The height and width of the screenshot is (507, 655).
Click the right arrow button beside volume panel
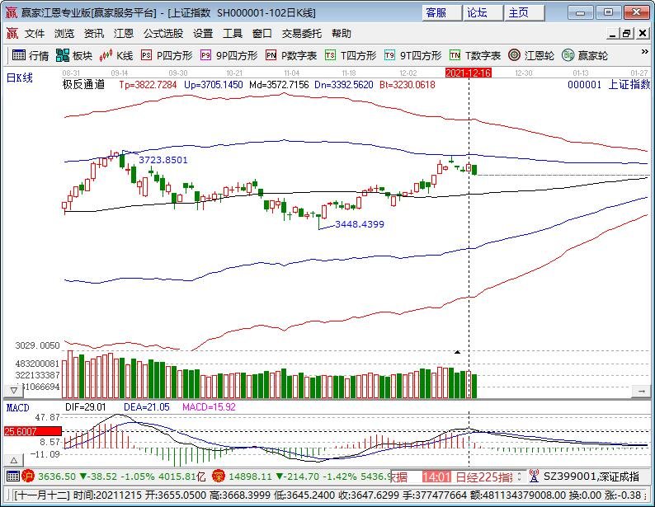point(641,391)
